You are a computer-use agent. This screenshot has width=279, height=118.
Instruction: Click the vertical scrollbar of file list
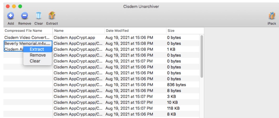pyautogui.click(x=202, y=57)
